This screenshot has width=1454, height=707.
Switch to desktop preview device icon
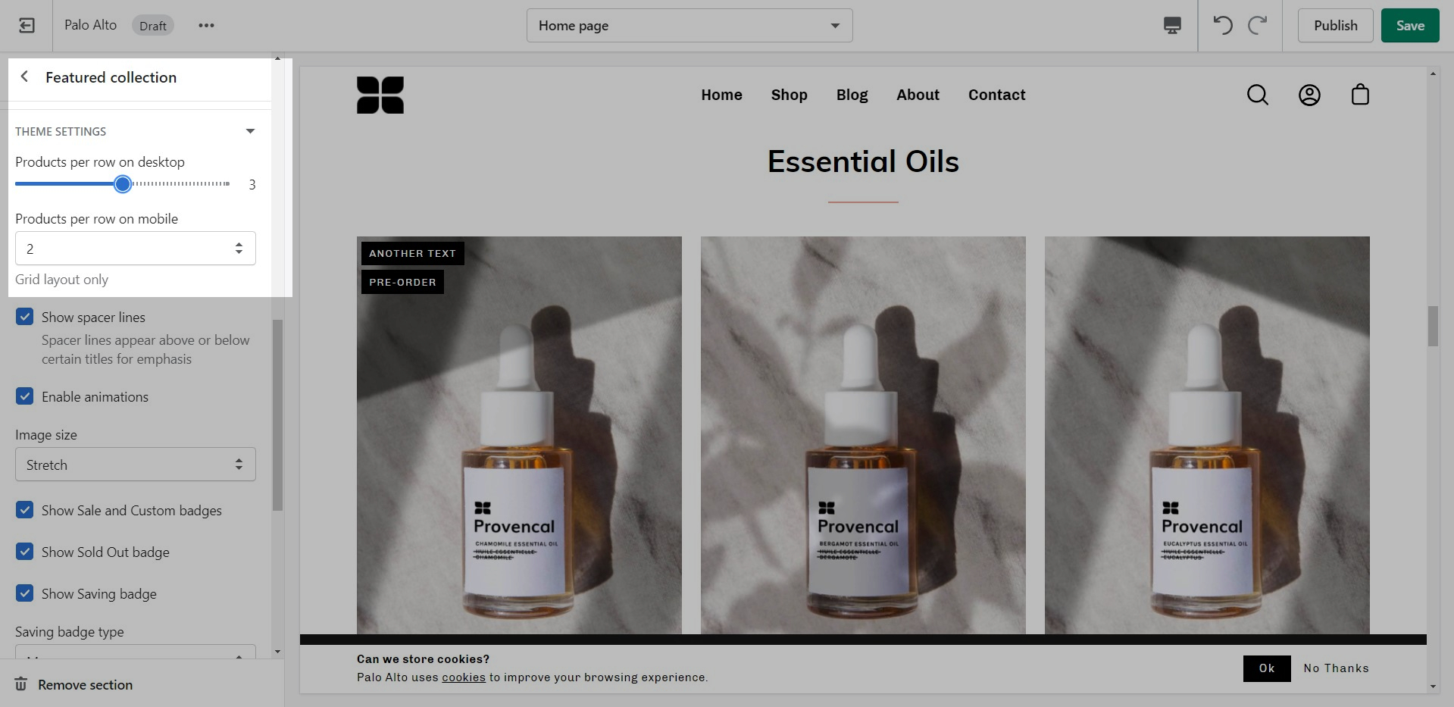[x=1172, y=26]
